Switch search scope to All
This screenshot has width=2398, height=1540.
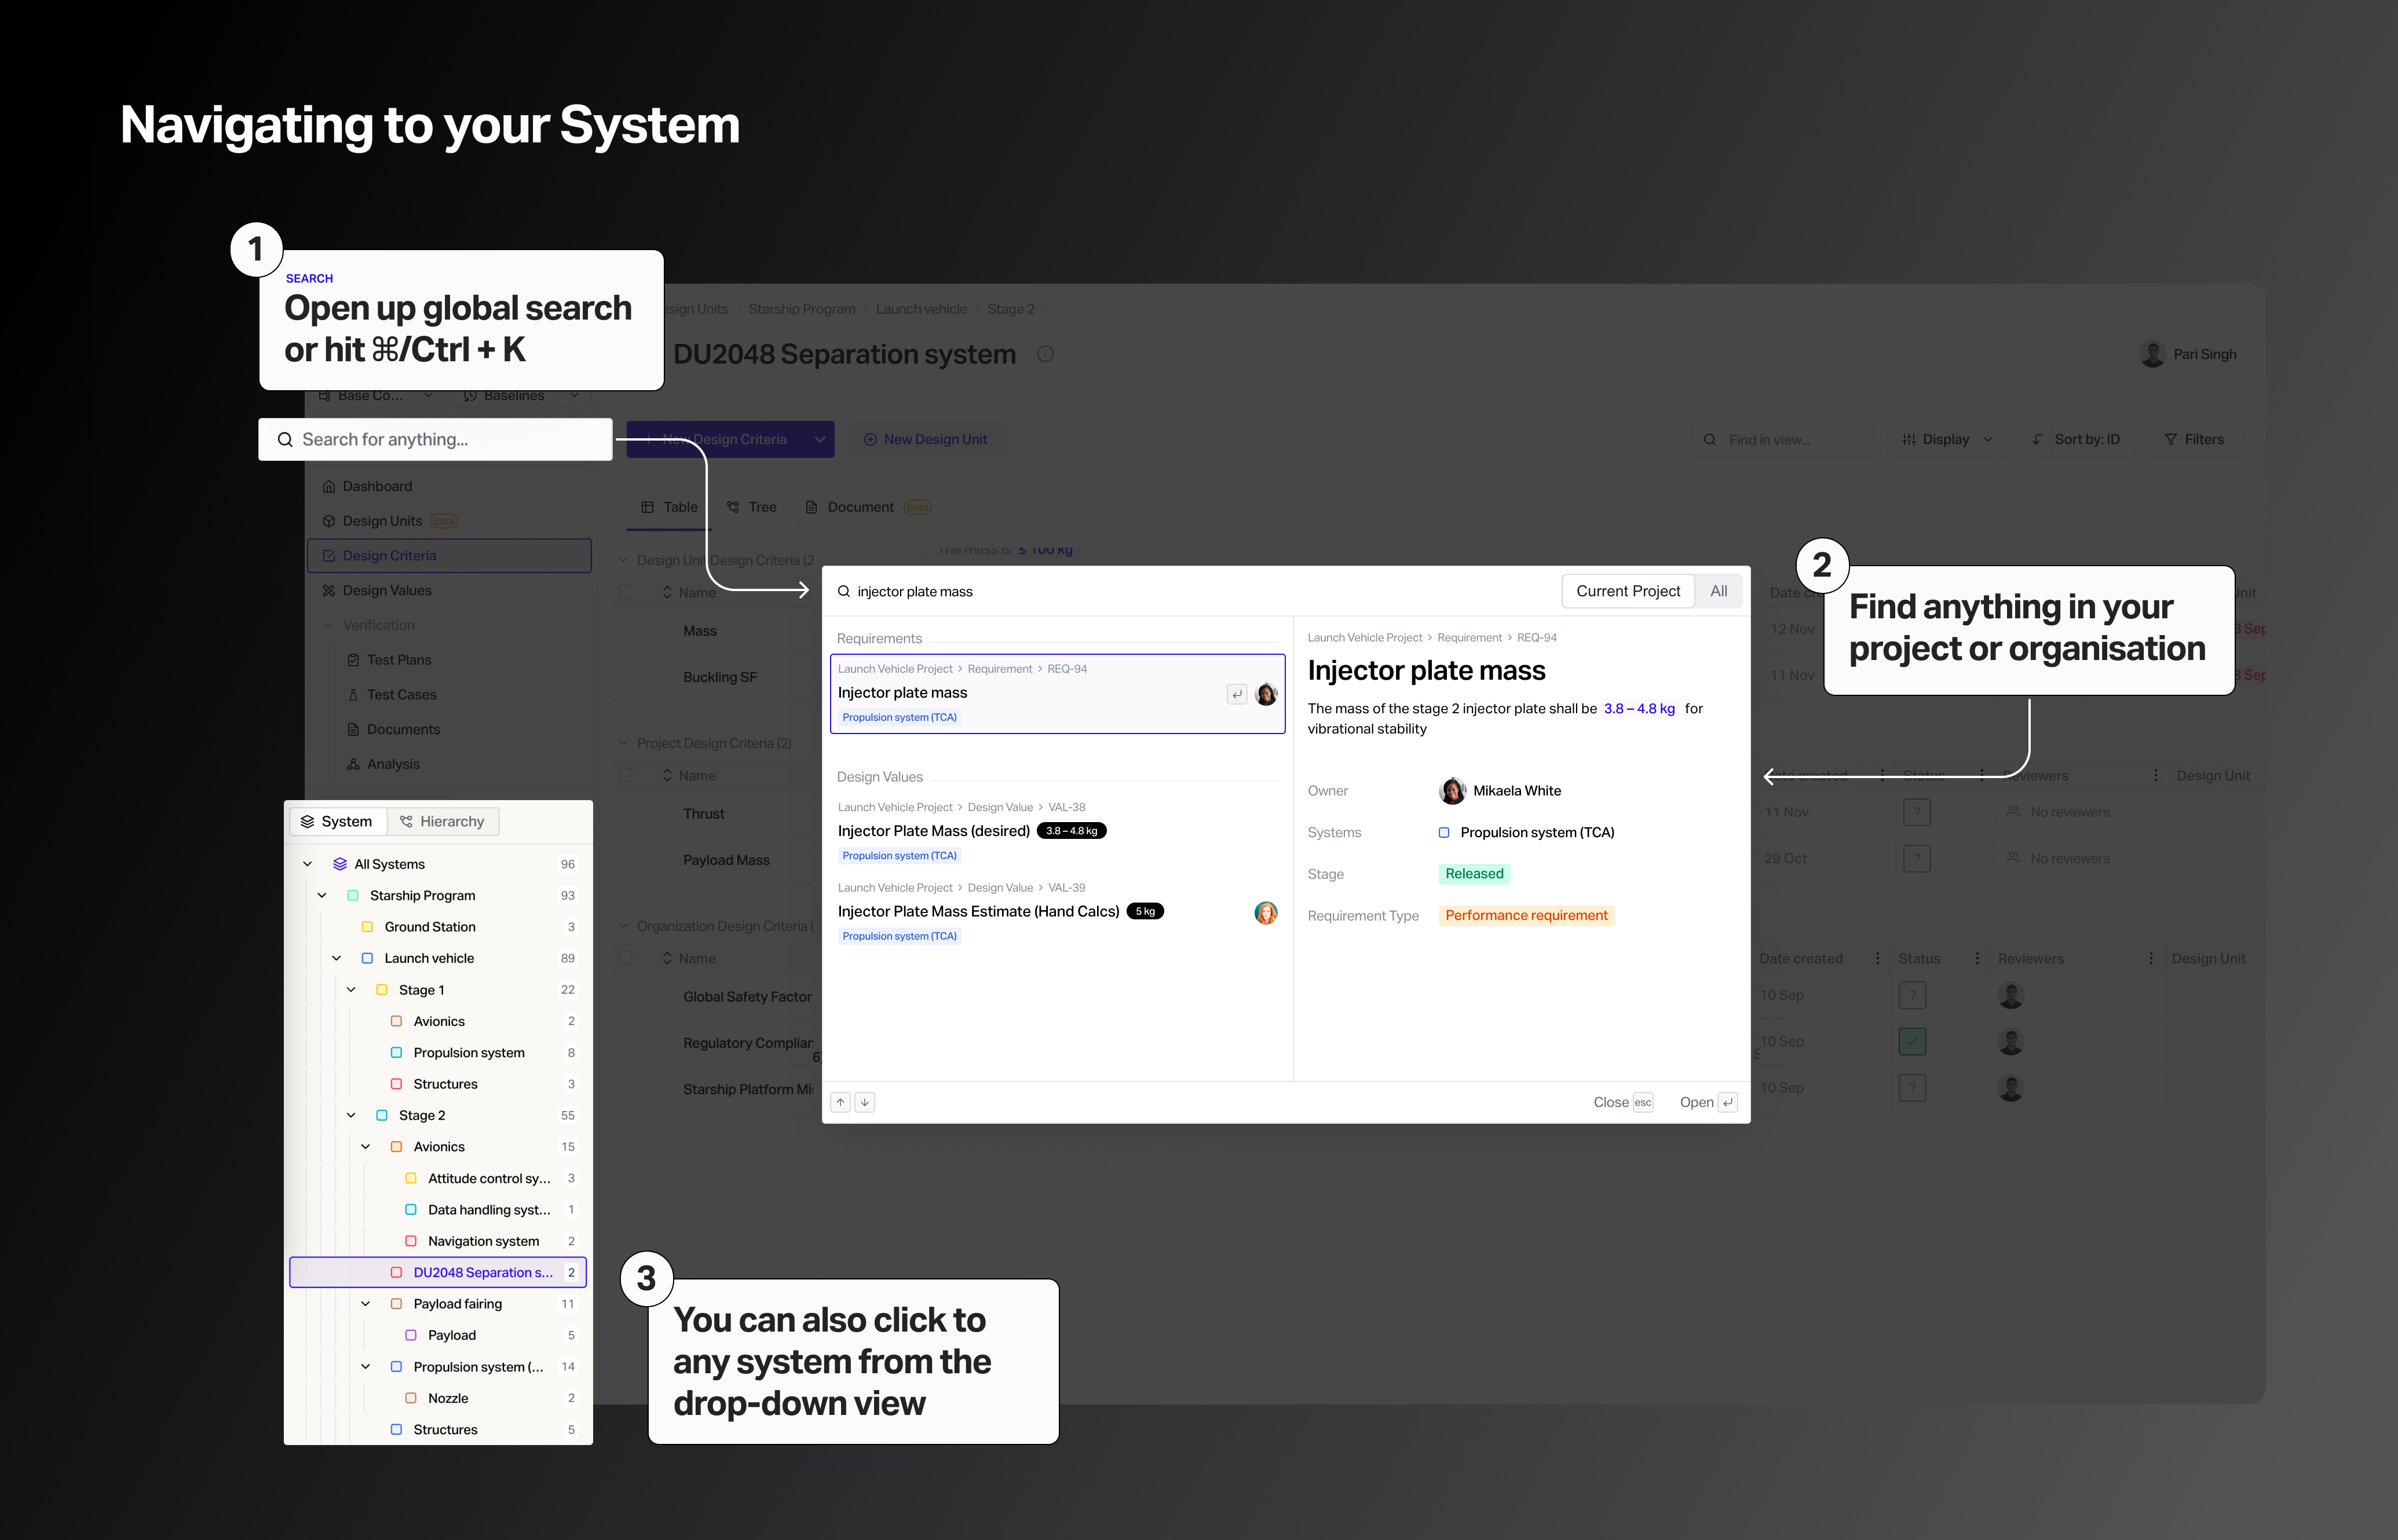click(1719, 591)
